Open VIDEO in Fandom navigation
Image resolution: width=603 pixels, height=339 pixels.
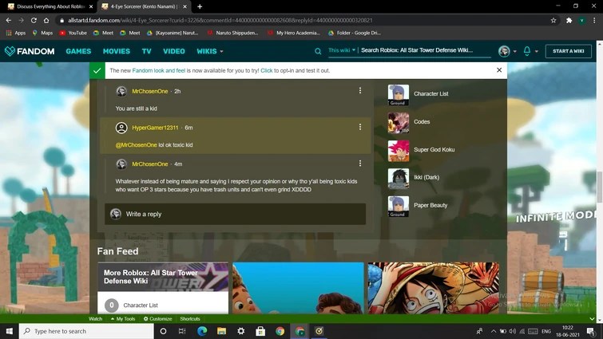point(174,51)
